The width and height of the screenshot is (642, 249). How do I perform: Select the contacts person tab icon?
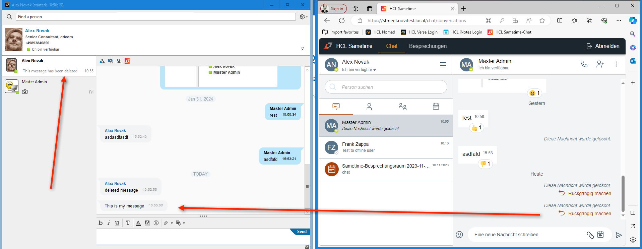pyautogui.click(x=369, y=107)
